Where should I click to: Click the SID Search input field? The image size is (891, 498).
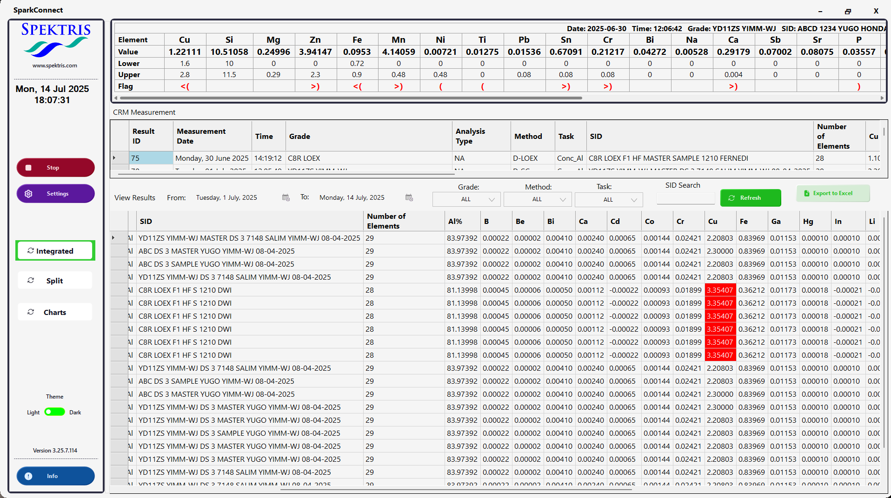click(x=685, y=198)
